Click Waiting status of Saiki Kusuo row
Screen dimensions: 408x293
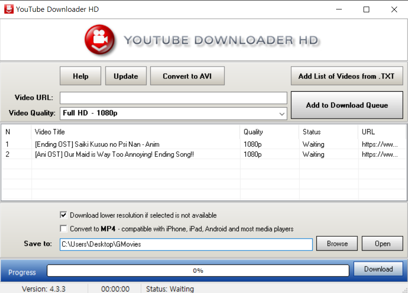coord(313,144)
